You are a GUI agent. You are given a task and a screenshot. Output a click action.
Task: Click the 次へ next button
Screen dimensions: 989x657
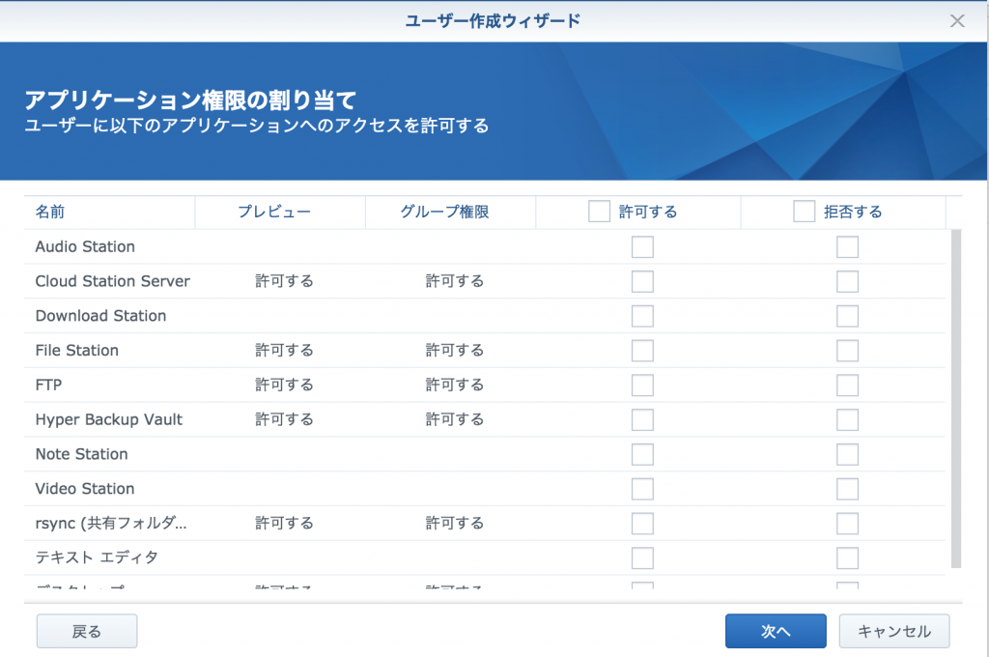776,631
